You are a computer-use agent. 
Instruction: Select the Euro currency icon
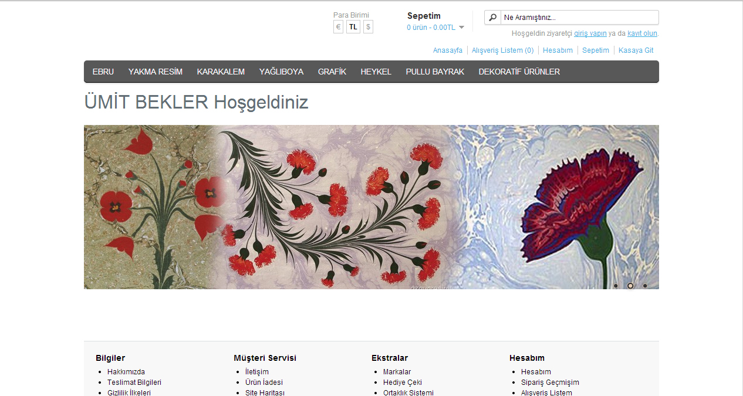click(x=338, y=27)
